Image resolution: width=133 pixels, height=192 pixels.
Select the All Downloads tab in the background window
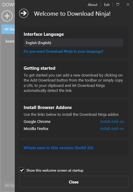[x=8, y=29]
